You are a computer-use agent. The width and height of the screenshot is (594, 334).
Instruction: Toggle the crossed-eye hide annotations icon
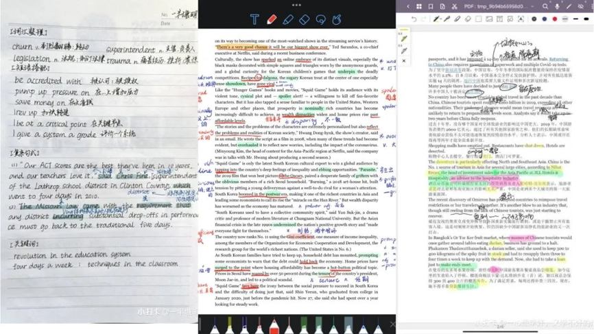pyautogui.click(x=580, y=6)
